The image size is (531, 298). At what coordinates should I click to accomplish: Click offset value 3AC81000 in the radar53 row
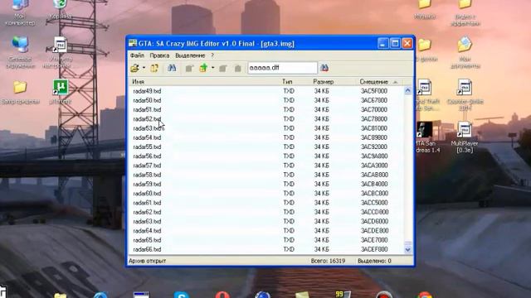374,128
